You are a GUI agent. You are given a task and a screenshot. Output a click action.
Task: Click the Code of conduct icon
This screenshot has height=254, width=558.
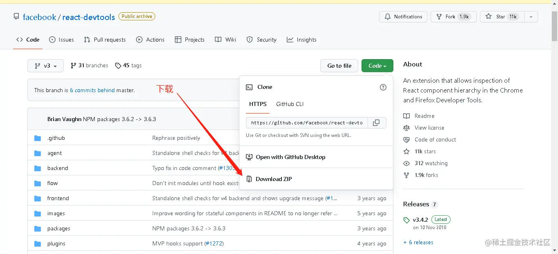click(406, 140)
